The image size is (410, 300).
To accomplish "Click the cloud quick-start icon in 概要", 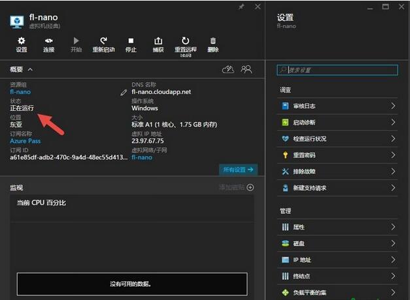I will [228, 69].
